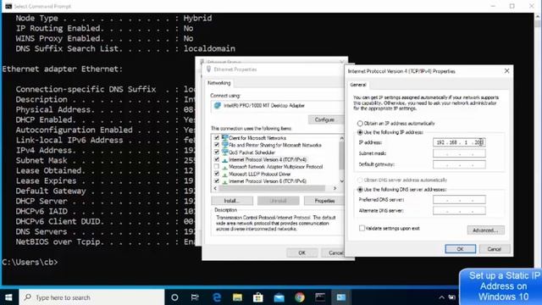Select Obtain an IP address automatically
The width and height of the screenshot is (542, 305).
pyautogui.click(x=360, y=124)
